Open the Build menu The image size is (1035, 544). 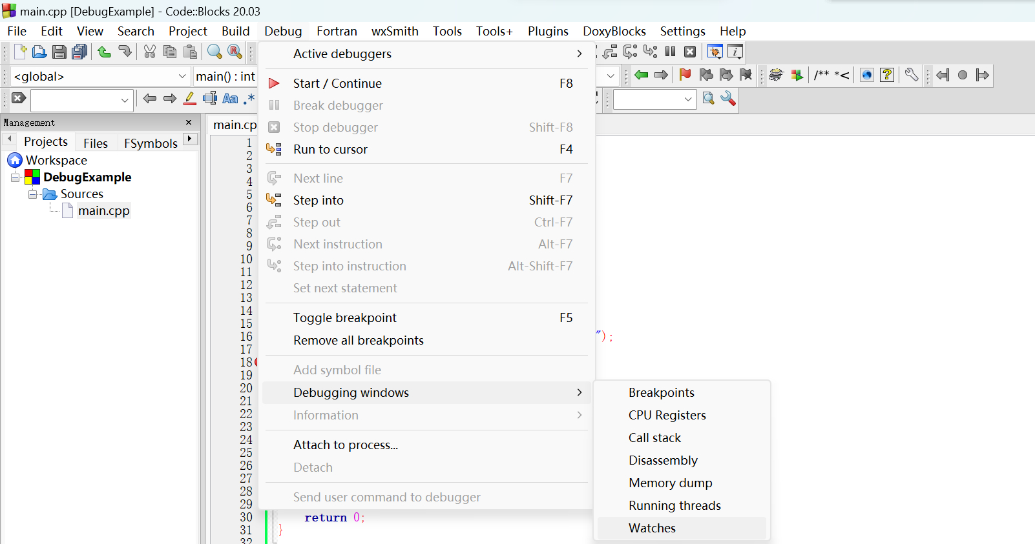click(235, 31)
